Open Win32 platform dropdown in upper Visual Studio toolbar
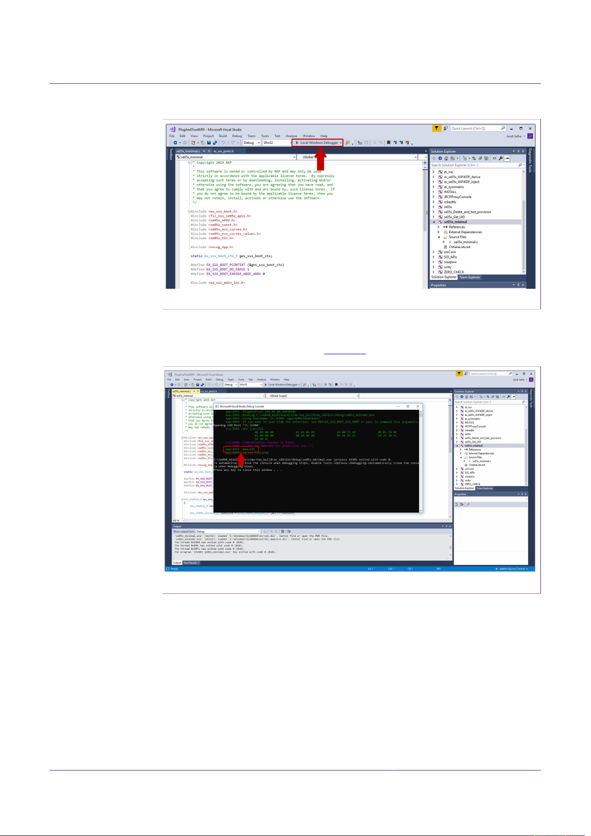The width and height of the screenshot is (591, 836). 277,143
